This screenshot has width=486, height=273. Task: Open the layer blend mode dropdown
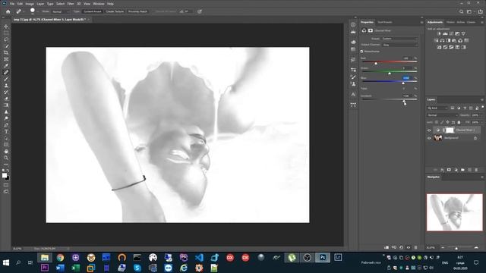443,115
